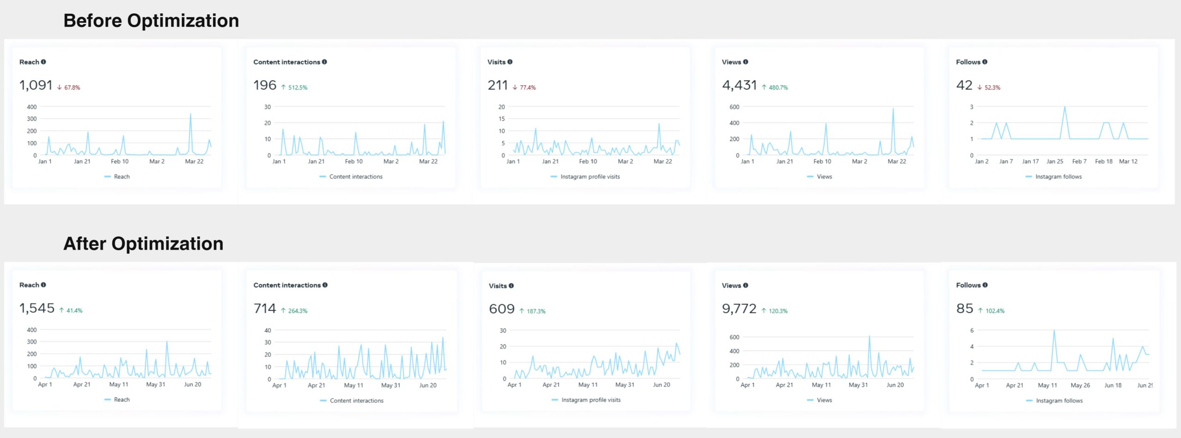1181x438 pixels.
Task: Click the Before Optimization heading
Action: pyautogui.click(x=151, y=21)
